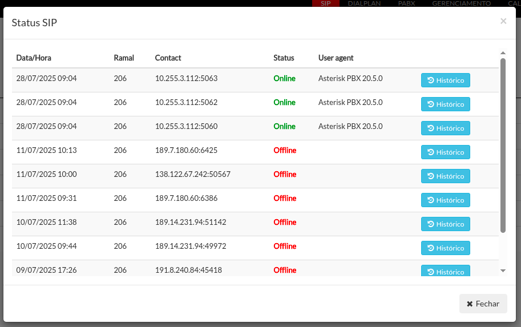Click history icon for 191.8.240.84:45418 row
521x327 pixels.
(431, 272)
